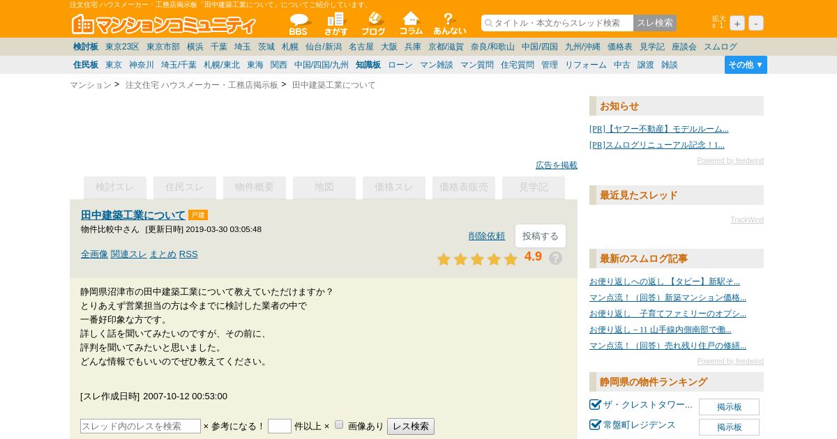Switch to the 検討スレ tab
Image resolution: width=837 pixels, height=439 pixels.
point(115,187)
